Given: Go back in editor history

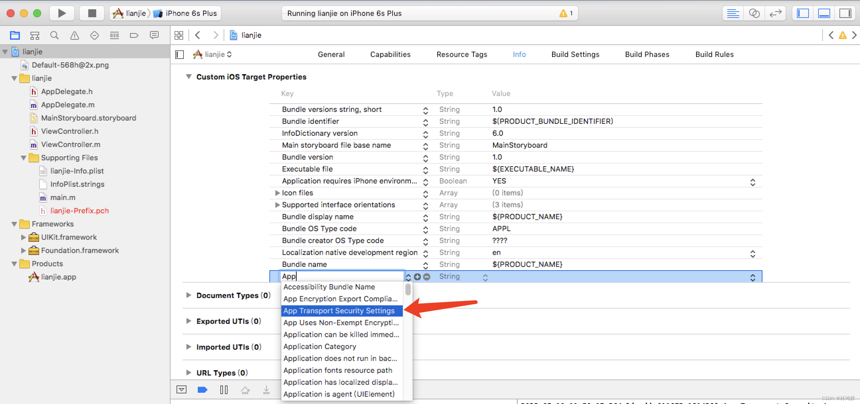Looking at the screenshot, I should click(198, 35).
